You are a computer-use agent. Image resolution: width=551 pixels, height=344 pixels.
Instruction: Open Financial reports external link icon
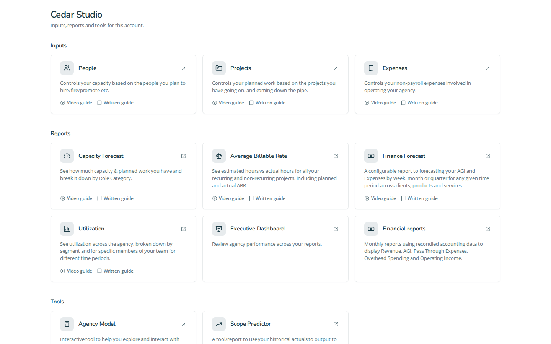[x=488, y=229]
